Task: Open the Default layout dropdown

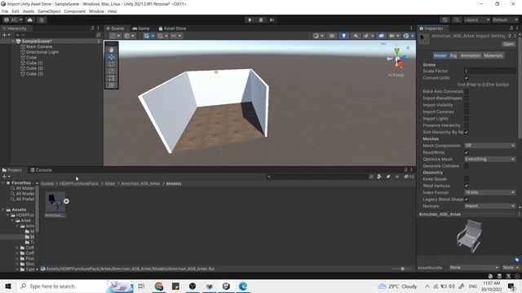Action: (505, 20)
